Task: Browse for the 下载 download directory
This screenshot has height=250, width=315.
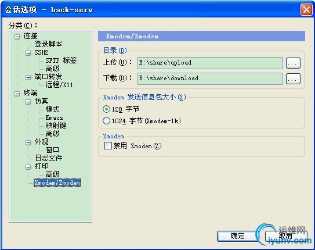Action: [293, 78]
